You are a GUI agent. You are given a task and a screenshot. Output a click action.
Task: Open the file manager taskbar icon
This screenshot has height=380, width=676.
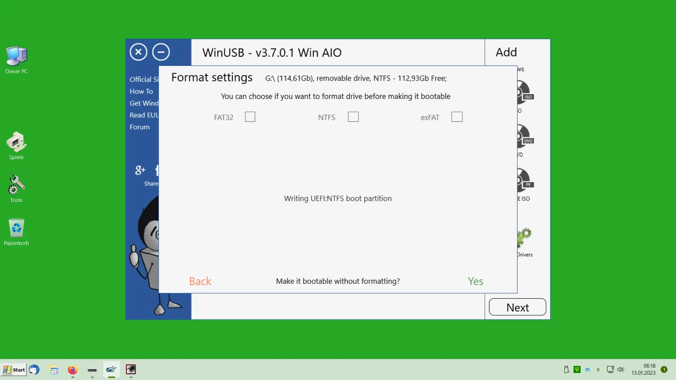coord(54,370)
